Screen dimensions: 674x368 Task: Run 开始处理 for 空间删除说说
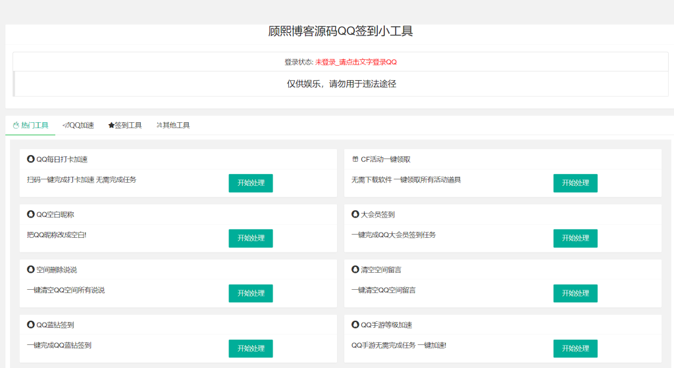[251, 293]
